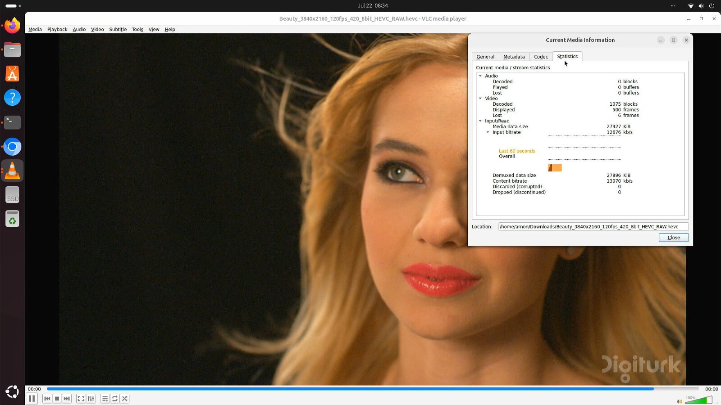Open the Trash from the dock
The image size is (721, 405).
point(12,219)
